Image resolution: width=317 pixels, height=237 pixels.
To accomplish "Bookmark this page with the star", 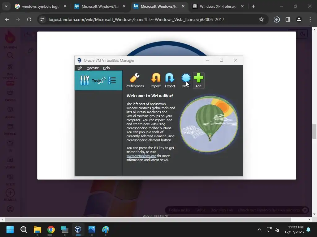I will [x=261, y=19].
